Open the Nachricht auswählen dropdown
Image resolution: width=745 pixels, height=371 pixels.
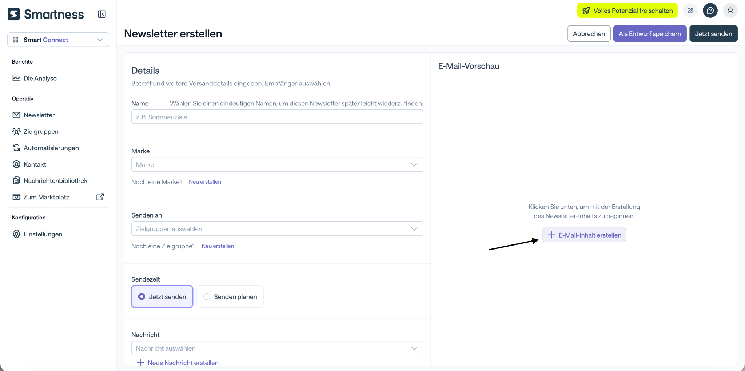277,348
